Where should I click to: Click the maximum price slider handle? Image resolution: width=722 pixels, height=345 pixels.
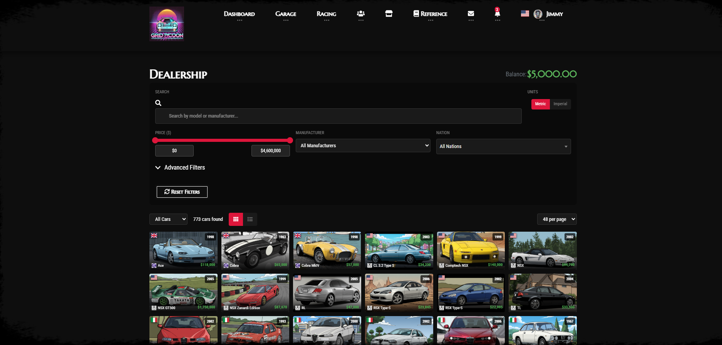point(290,140)
